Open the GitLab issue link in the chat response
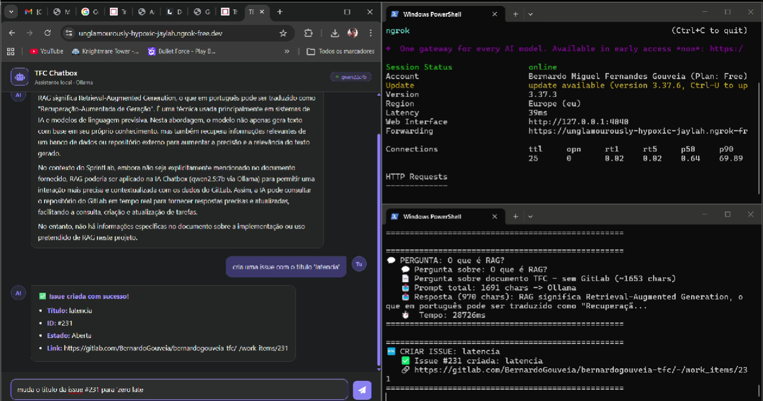The image size is (763, 401). [x=175, y=348]
